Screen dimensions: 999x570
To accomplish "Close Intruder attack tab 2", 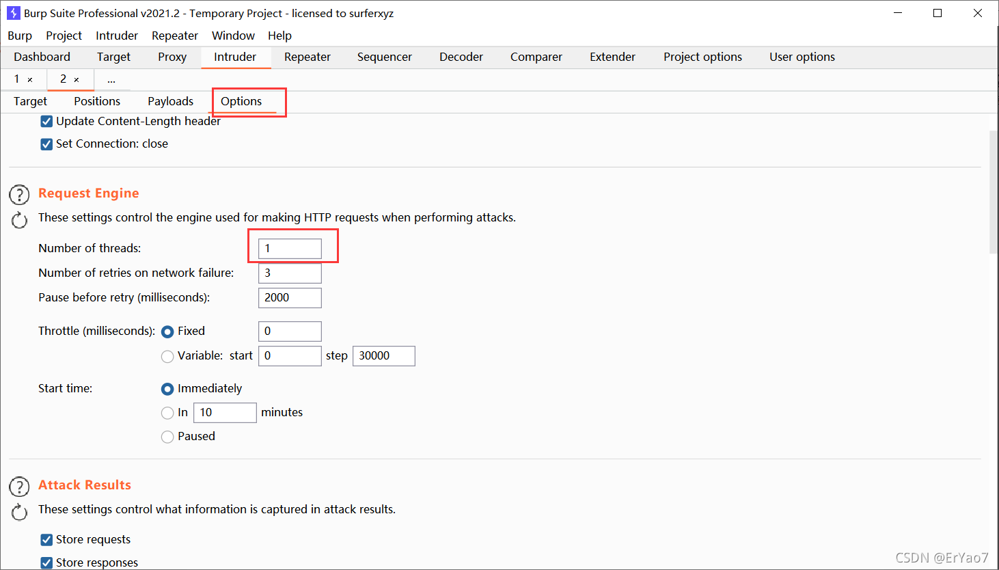I will pos(77,80).
